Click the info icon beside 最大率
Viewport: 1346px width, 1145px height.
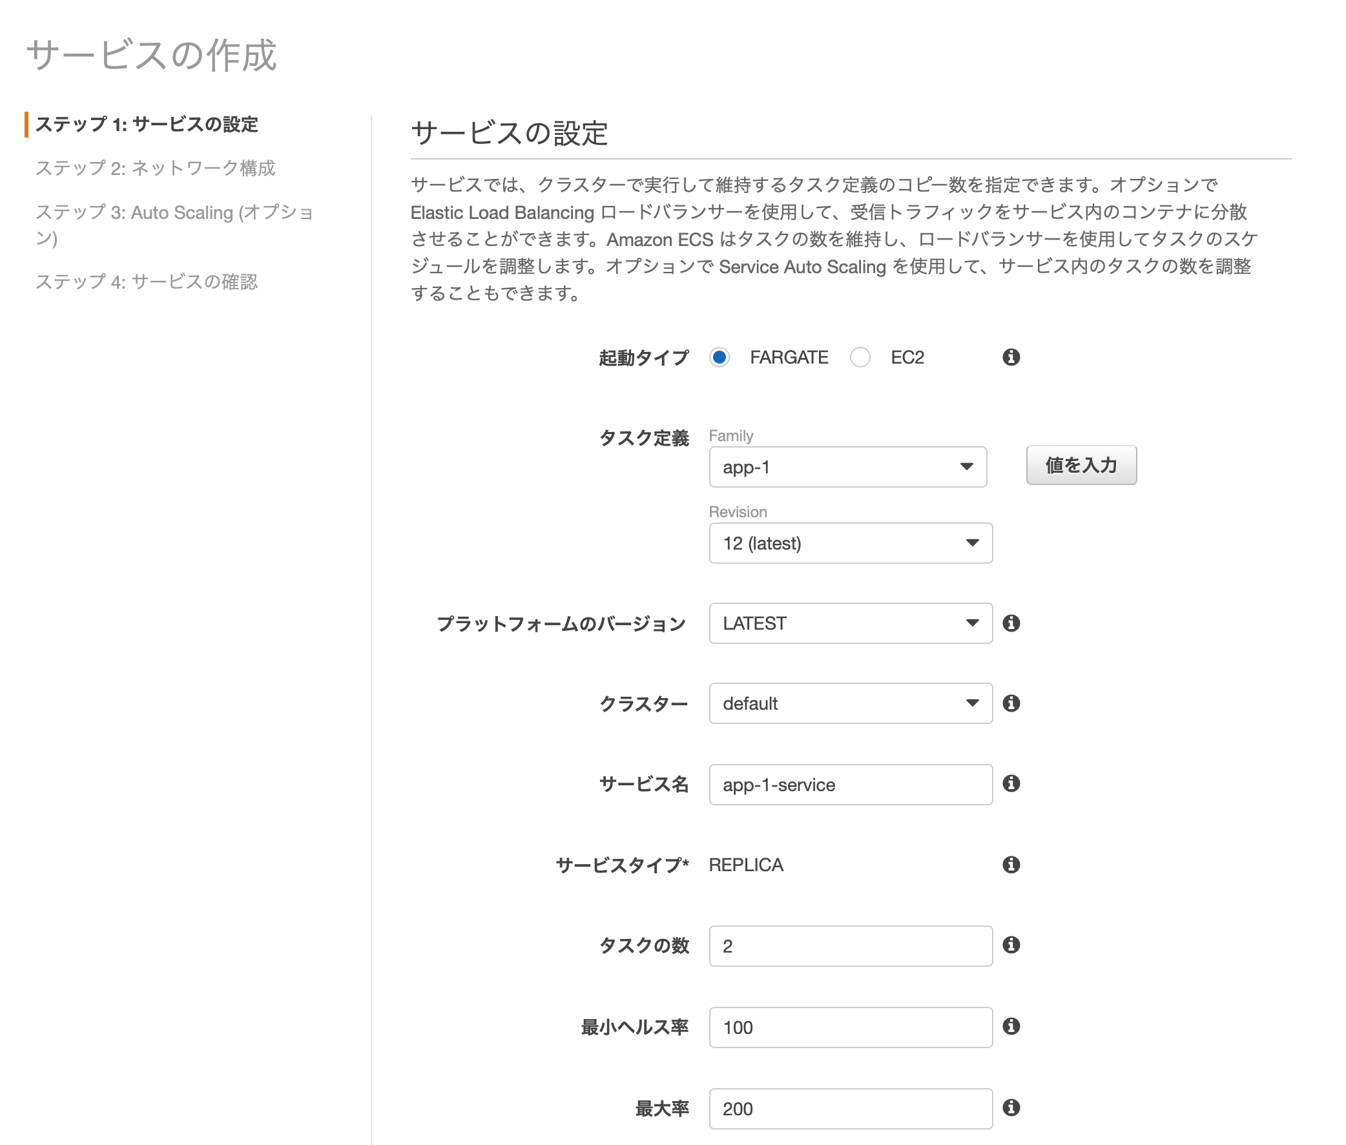(x=1013, y=1109)
